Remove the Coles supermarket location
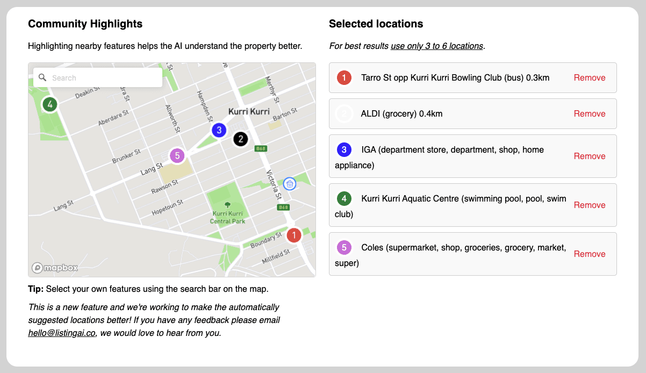This screenshot has height=373, width=646. (590, 254)
